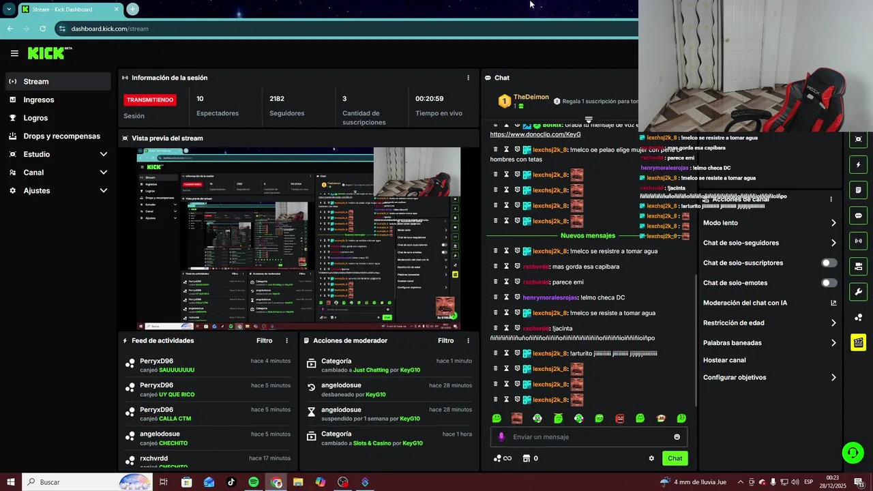This screenshot has height=491, width=873.
Task: Open Filtro in Feed de actividades
Action: click(264, 340)
